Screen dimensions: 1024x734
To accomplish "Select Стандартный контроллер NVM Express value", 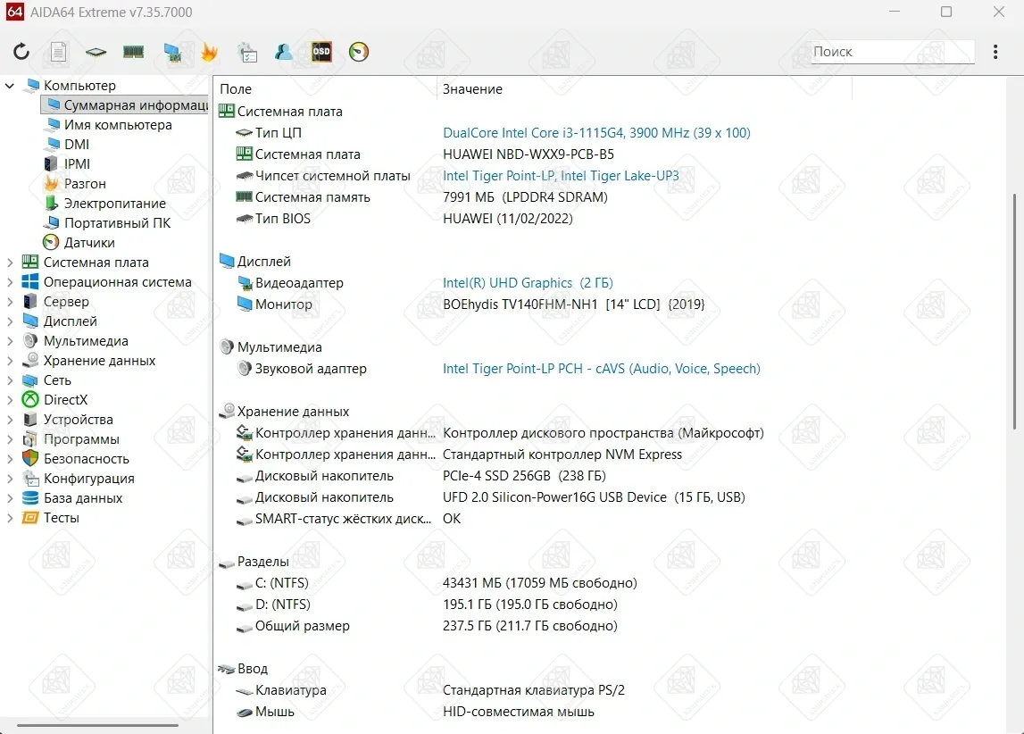I will pyautogui.click(x=562, y=455).
